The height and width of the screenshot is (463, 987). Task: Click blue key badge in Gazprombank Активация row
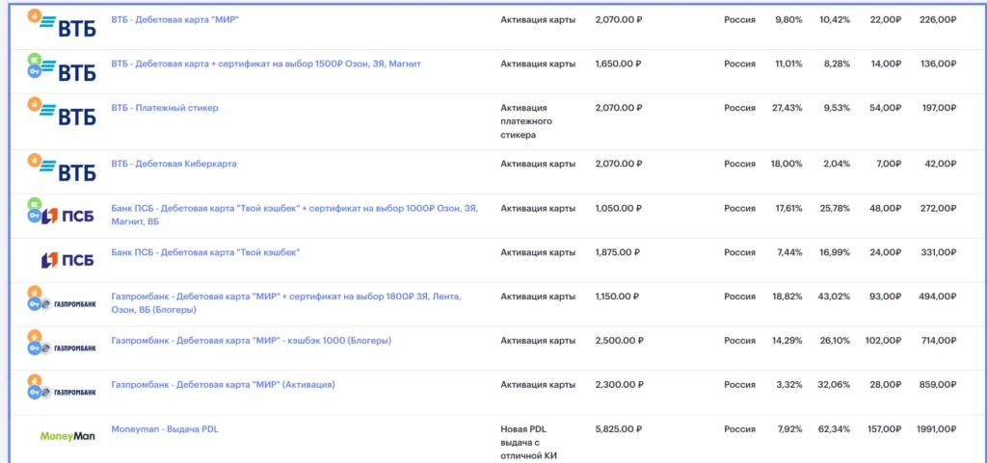tap(34, 392)
